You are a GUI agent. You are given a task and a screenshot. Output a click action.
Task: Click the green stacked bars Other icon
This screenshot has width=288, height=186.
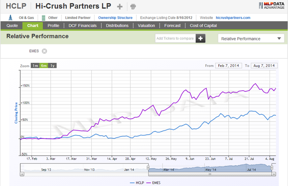tap(44, 18)
